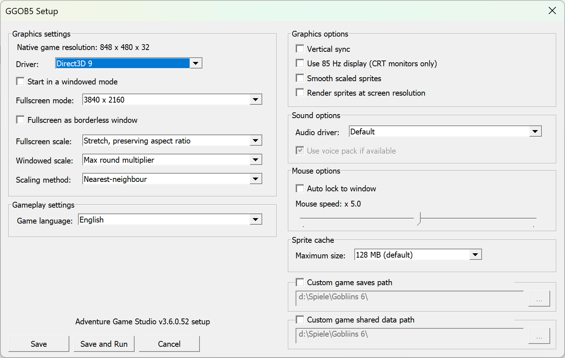The image size is (565, 358).
Task: Check Use 85 Hz display option
Action: click(300, 63)
